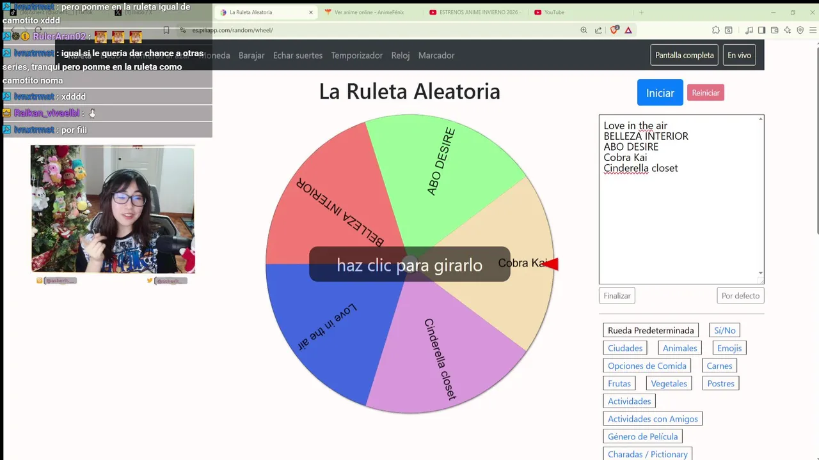The width and height of the screenshot is (819, 460).
Task: Click the Por defecto button
Action: tap(740, 296)
